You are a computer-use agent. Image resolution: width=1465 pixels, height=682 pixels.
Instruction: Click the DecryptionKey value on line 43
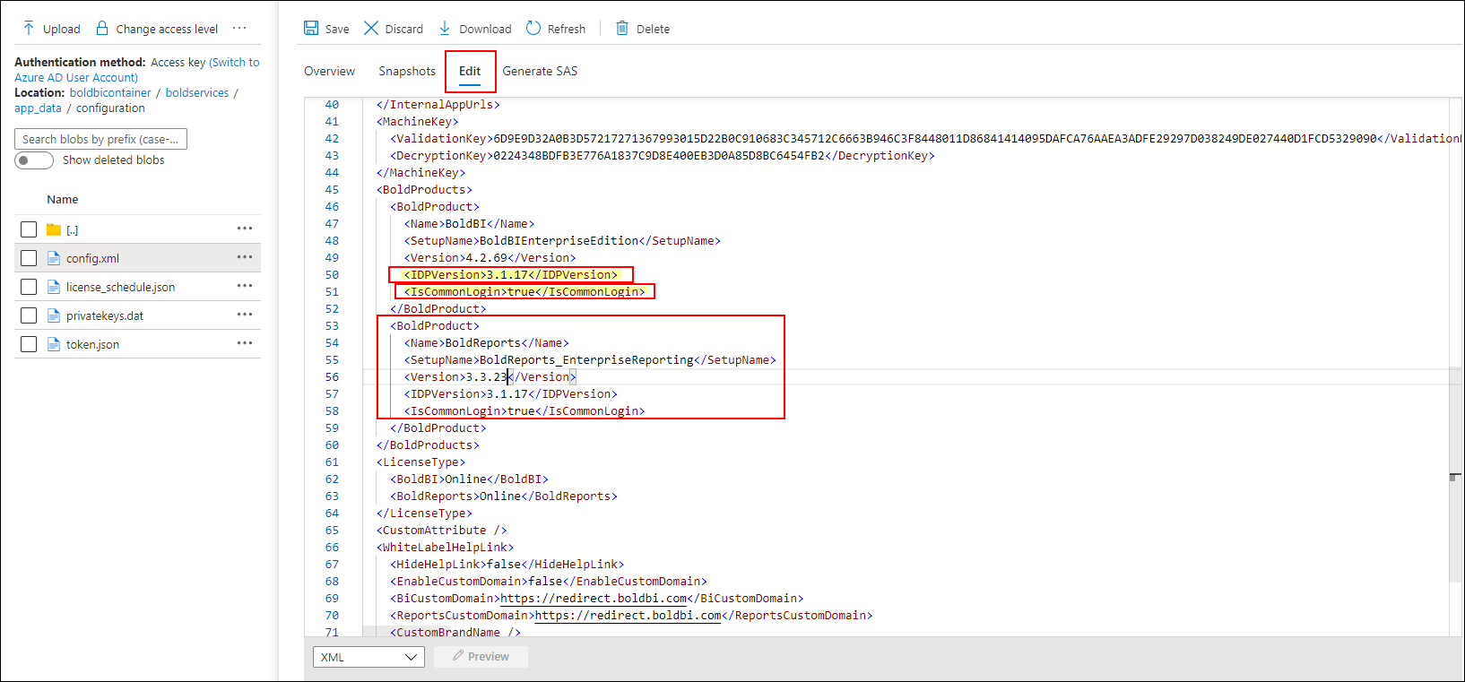pos(658,155)
